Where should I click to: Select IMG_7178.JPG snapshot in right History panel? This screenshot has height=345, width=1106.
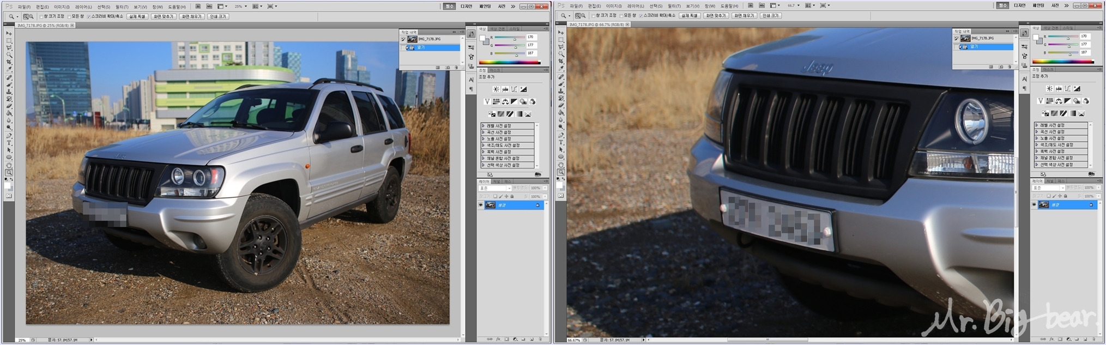983,38
